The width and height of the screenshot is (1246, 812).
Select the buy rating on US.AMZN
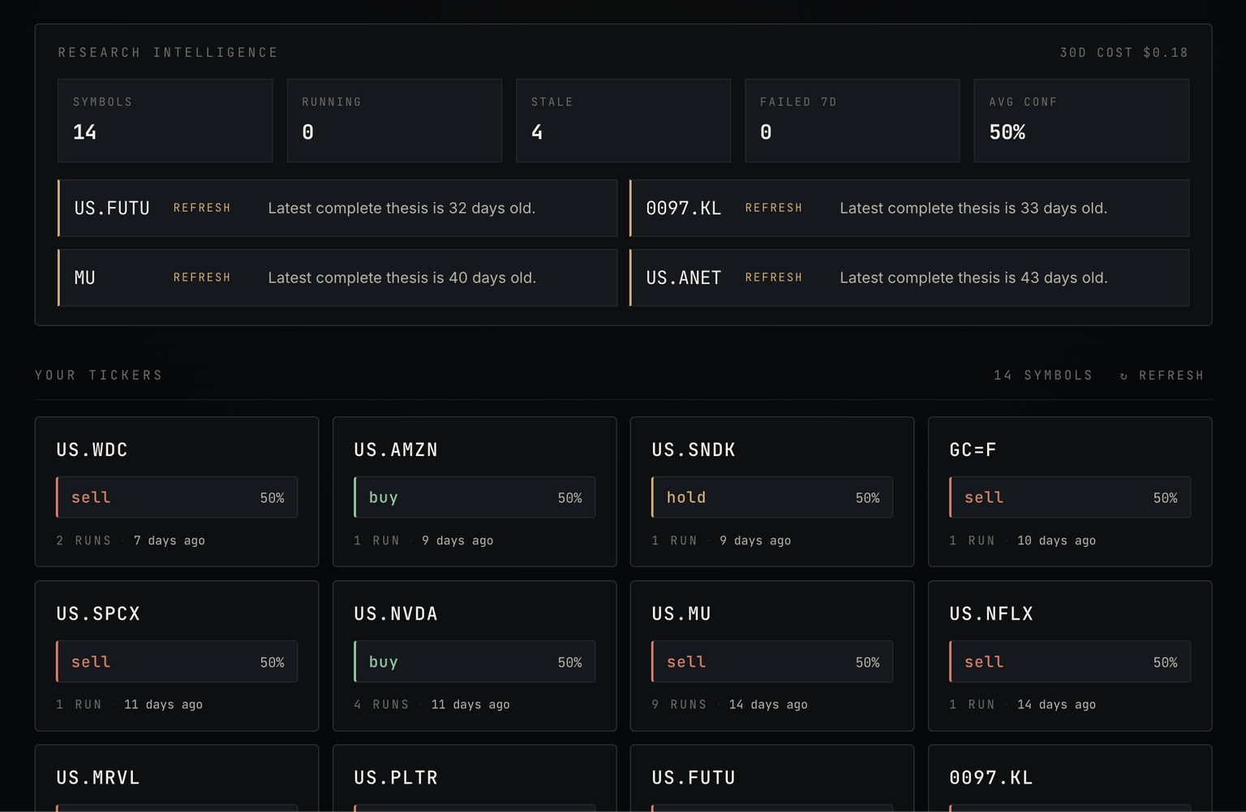475,497
